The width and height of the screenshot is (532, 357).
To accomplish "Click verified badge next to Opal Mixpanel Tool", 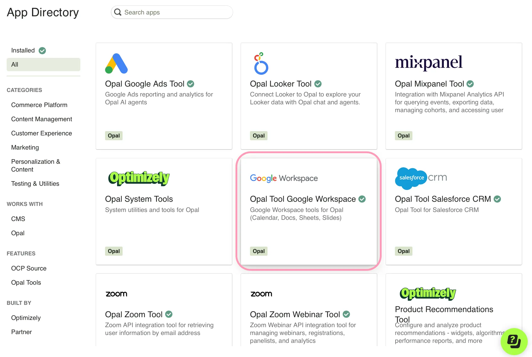I will [470, 84].
